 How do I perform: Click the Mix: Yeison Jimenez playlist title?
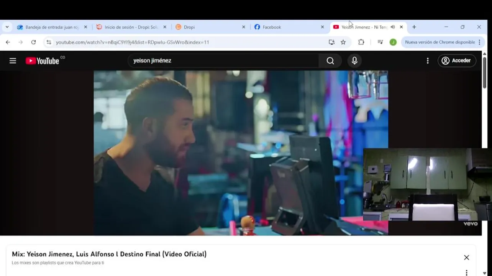tap(109, 254)
